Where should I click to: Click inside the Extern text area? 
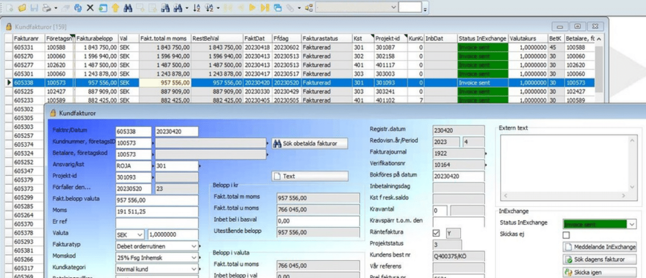pyautogui.click(x=564, y=163)
